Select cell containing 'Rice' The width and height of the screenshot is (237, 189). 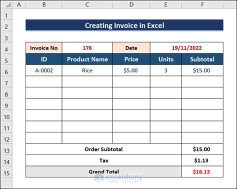[87, 70]
